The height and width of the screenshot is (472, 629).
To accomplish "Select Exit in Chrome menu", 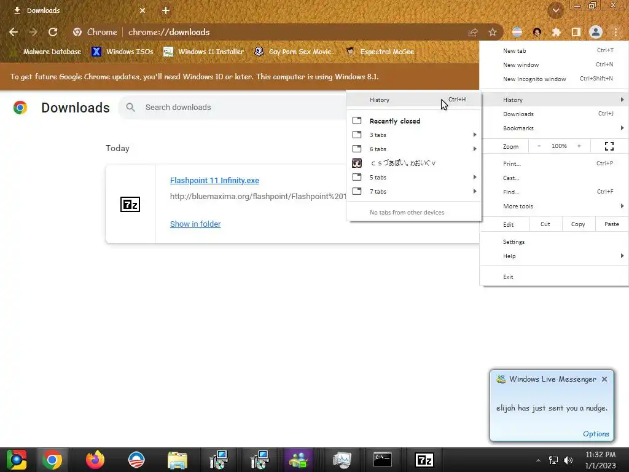I will pos(554,277).
